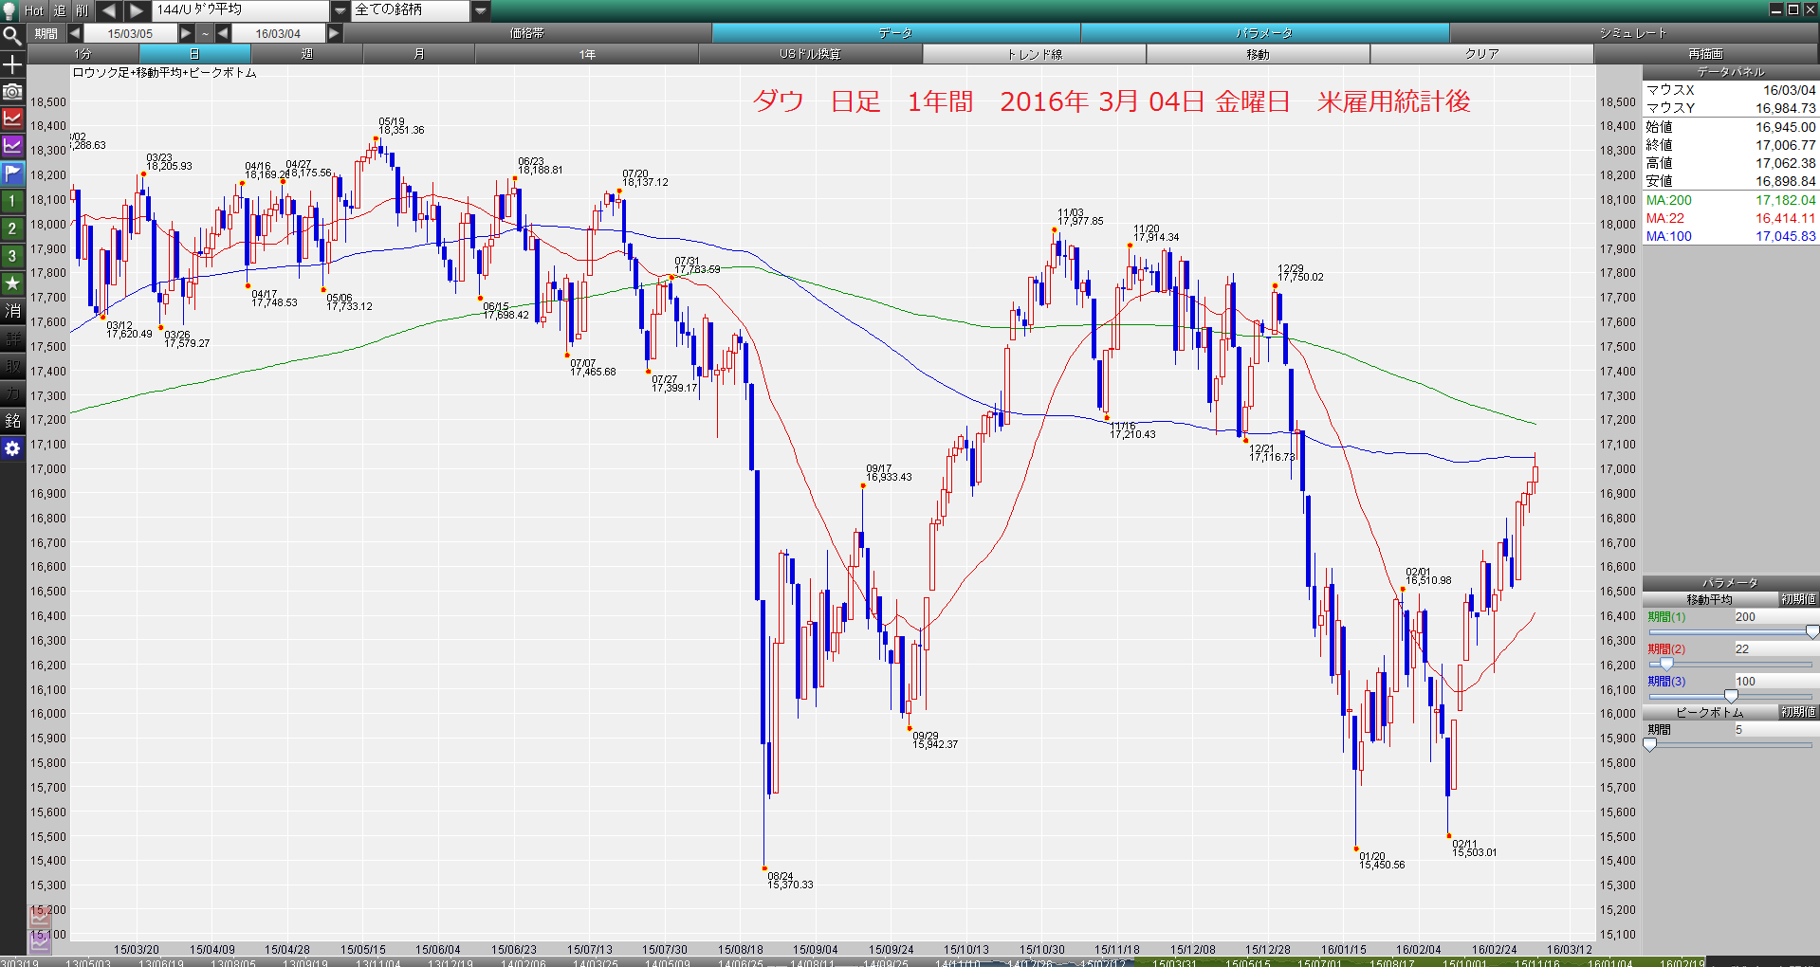Image resolution: width=1820 pixels, height=967 pixels.
Task: Click the start date field 15/03/05
Action: [x=130, y=33]
